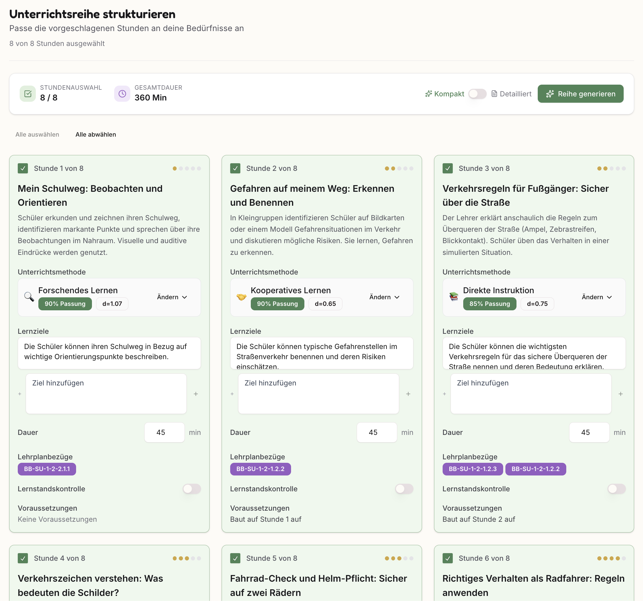Click the plus icon to add a goal in Stunde 1
The width and height of the screenshot is (643, 601).
click(x=196, y=394)
